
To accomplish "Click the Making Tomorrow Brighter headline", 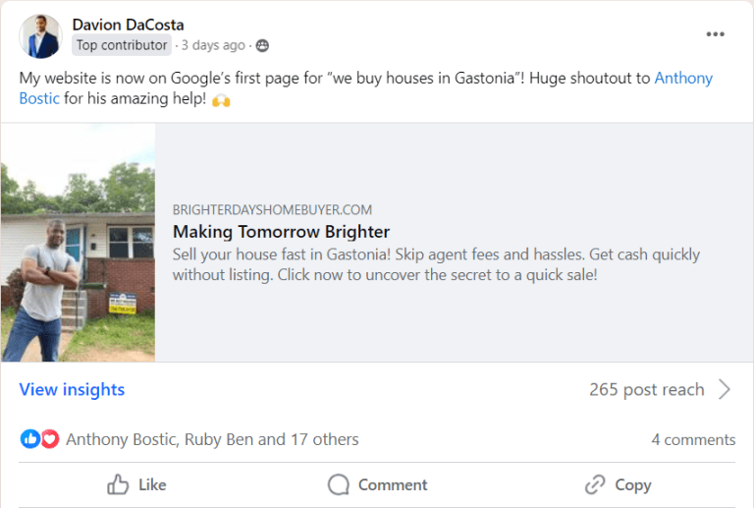I will (281, 232).
